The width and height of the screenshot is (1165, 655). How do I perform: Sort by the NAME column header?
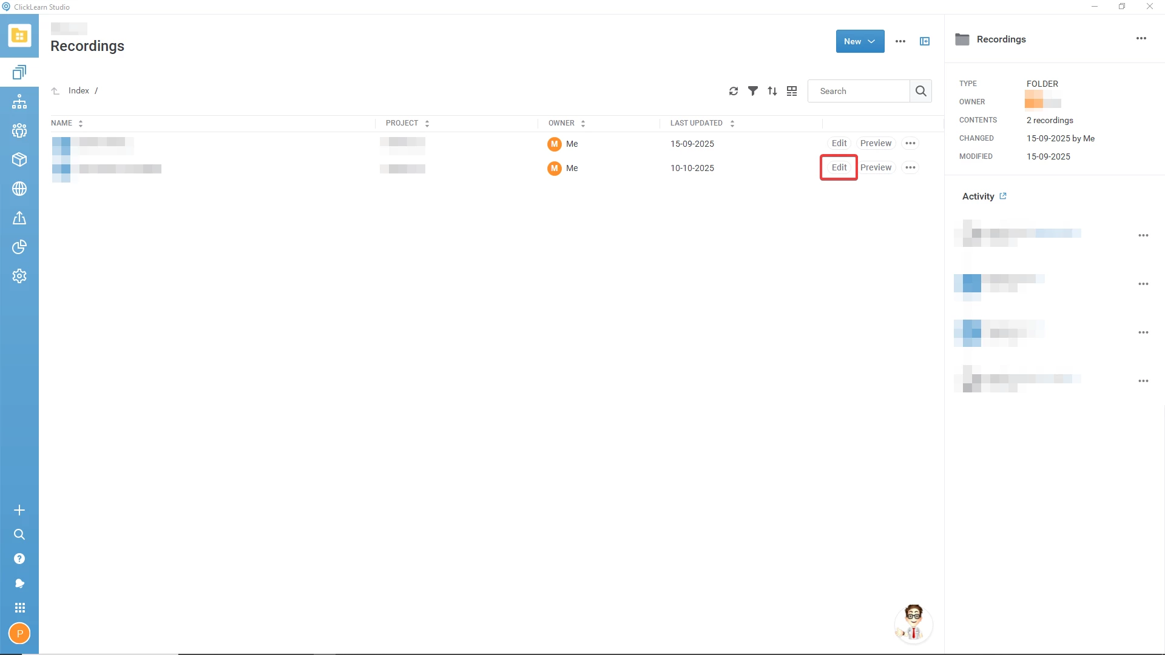(62, 123)
